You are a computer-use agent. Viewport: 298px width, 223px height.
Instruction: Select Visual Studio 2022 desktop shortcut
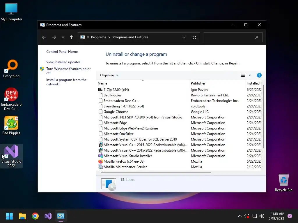(11, 156)
